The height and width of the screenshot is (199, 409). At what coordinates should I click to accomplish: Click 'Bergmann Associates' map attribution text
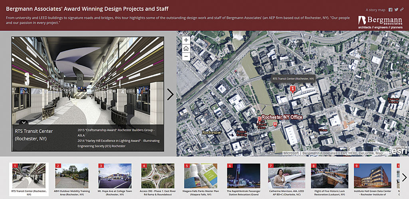320,153
